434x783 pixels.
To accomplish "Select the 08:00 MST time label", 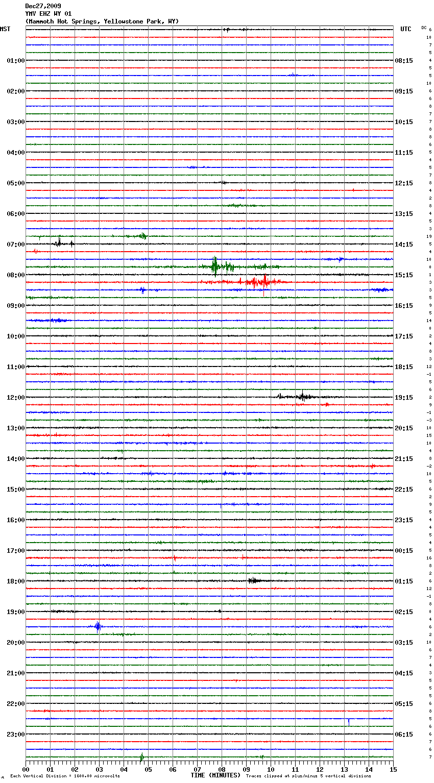I will 15,275.
